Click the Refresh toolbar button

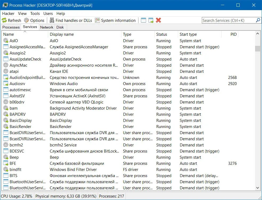click(11, 21)
